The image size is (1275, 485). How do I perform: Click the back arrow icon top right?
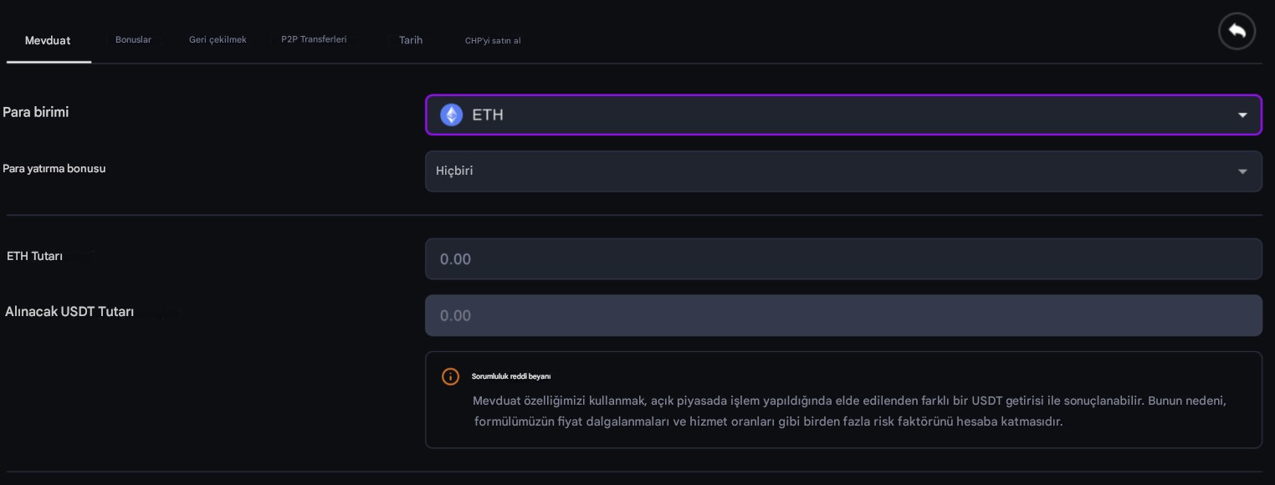(1237, 31)
